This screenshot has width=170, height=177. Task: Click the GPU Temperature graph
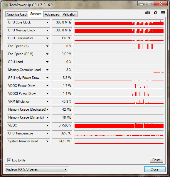119,38
